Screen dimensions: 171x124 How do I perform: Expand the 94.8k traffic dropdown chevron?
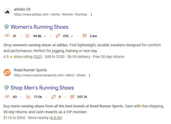click(x=45, y=36)
